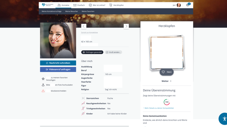Click the 42 • 165 cm profile line
Image resolution: width=227 pixels, height=127 pixels.
[86, 42]
